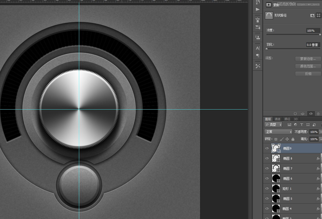Hide the 椭圆 6 layer
322x219 pixels.
[267, 179]
